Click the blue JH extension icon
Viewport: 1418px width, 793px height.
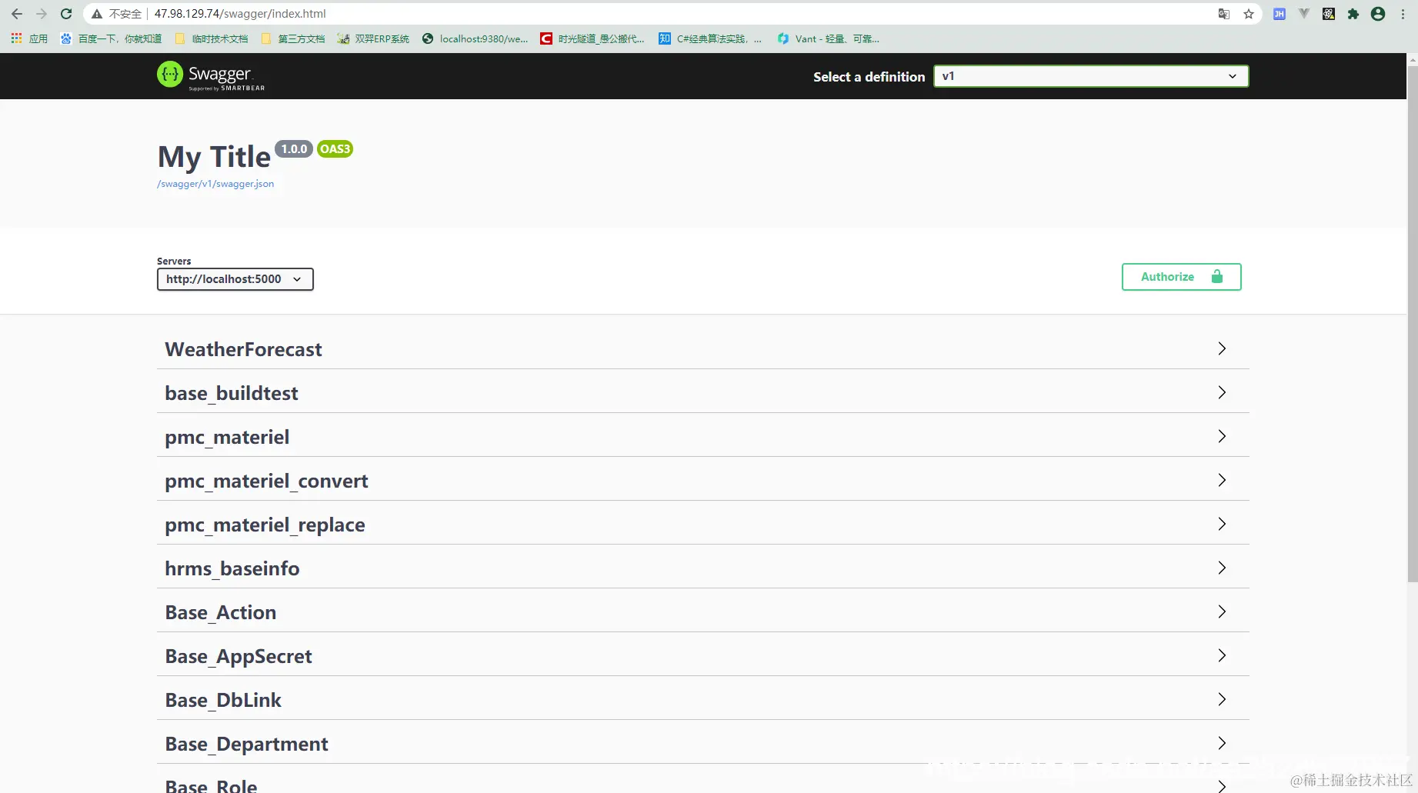pyautogui.click(x=1280, y=14)
